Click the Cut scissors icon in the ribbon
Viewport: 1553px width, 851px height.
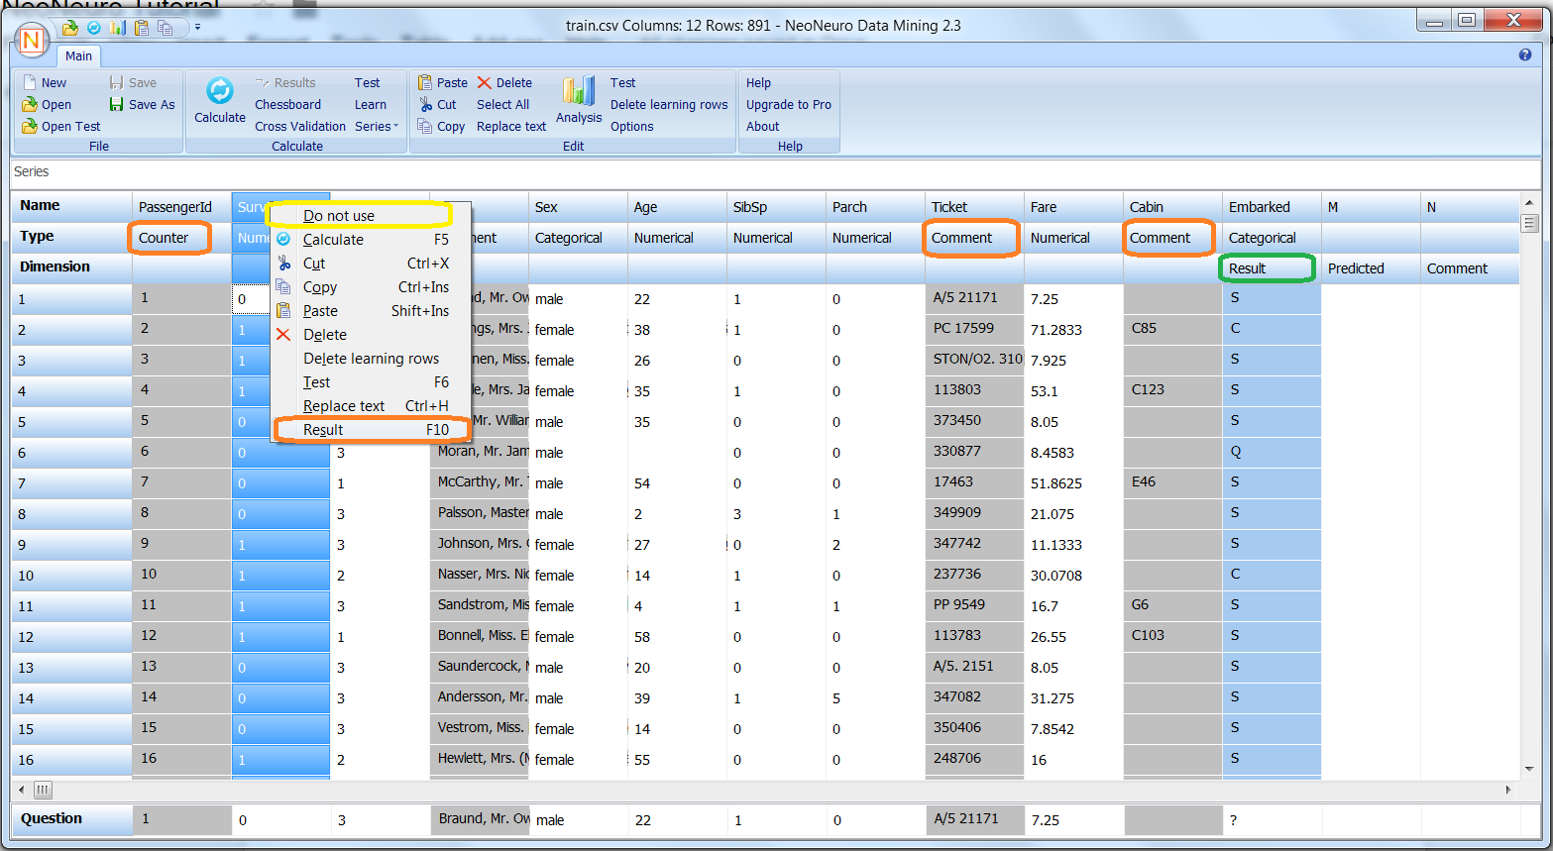click(425, 105)
